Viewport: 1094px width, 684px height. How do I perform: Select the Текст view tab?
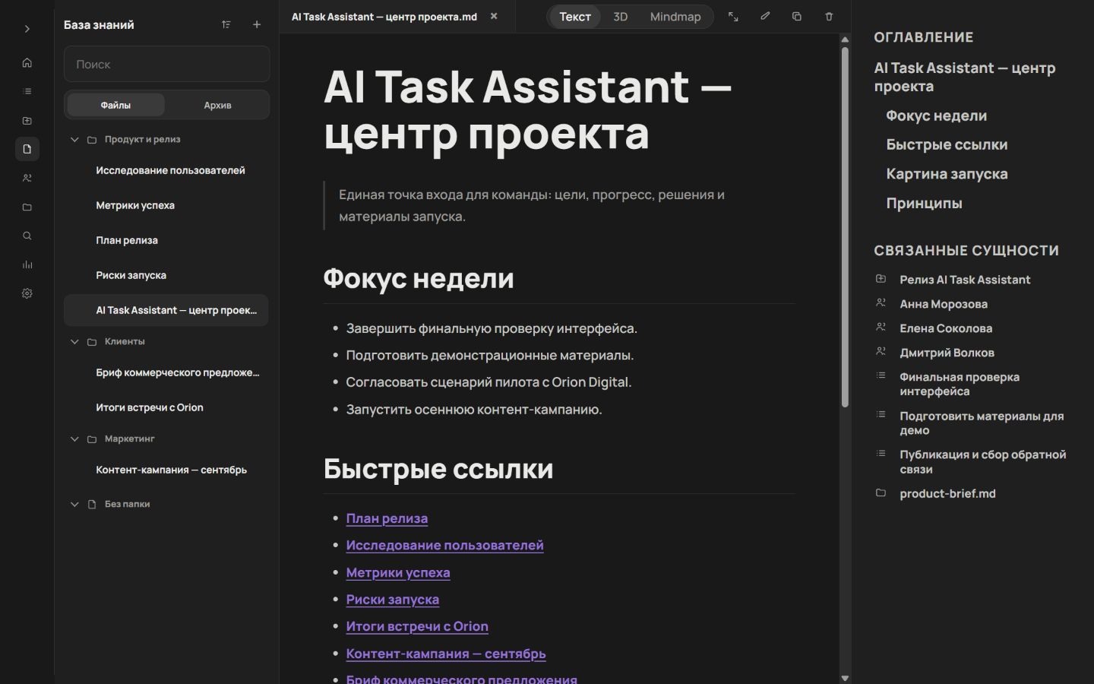[575, 17]
